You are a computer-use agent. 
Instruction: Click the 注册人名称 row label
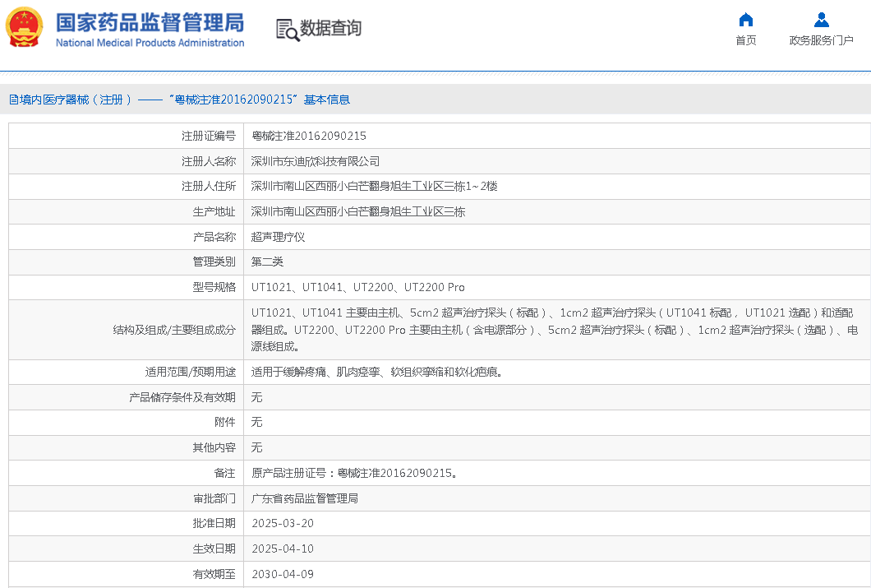[209, 161]
